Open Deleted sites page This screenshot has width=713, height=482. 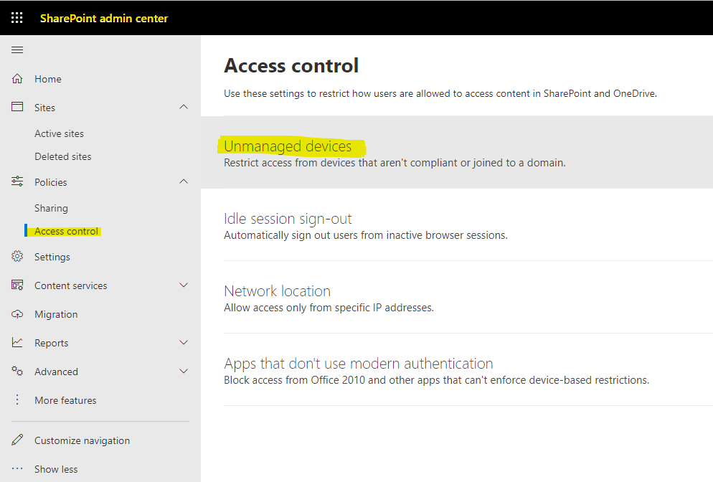click(x=62, y=156)
